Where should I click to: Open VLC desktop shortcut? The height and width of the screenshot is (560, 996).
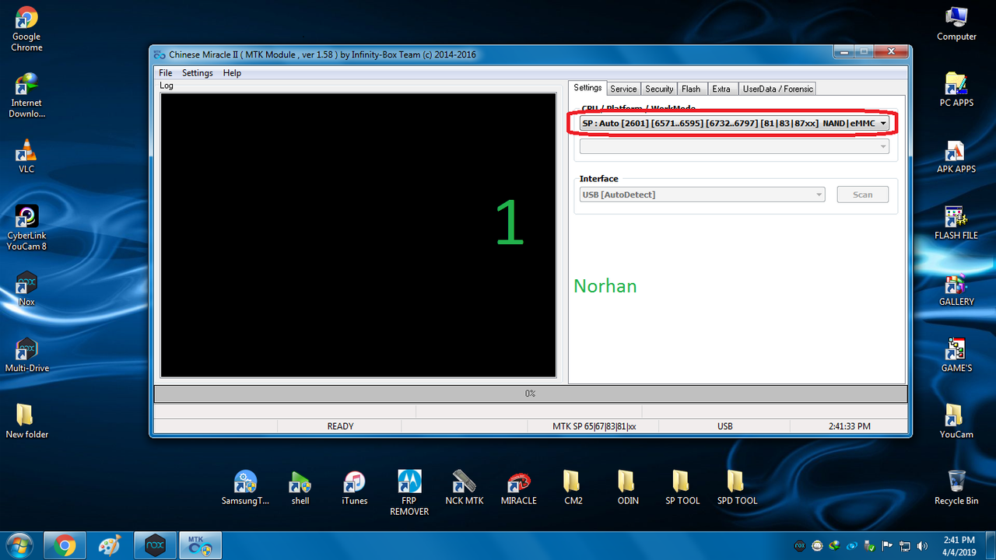26,156
